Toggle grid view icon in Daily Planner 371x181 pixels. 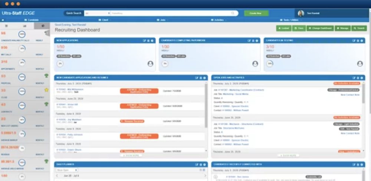point(204,170)
